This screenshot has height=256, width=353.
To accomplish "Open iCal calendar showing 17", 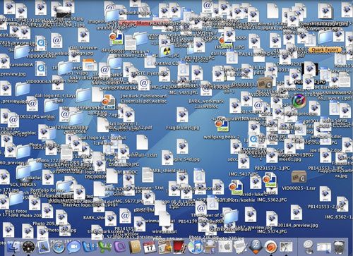I will pos(150,247).
